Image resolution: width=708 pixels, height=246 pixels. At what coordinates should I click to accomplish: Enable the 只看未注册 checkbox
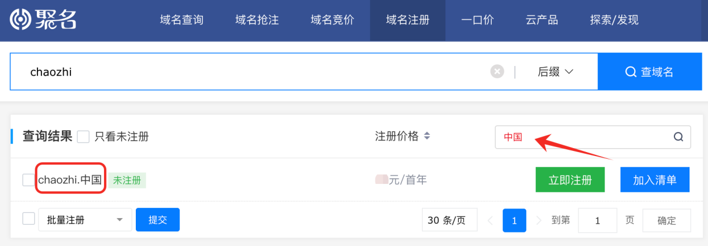pos(83,136)
